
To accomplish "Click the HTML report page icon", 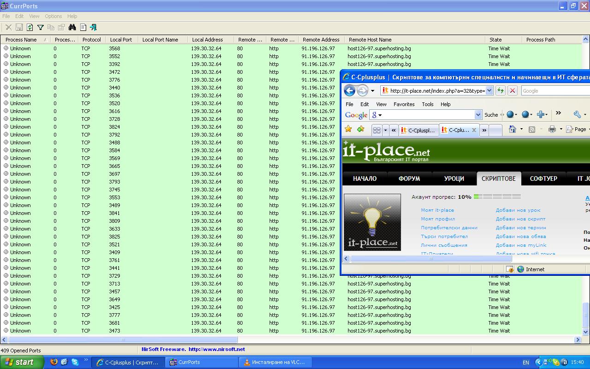I will 83,28.
